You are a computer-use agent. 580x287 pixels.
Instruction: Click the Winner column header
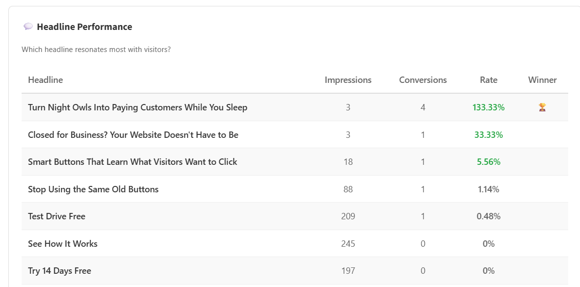[x=542, y=80]
